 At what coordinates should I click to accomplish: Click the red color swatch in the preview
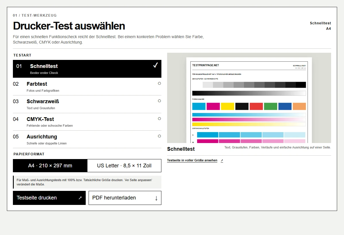coord(256,106)
